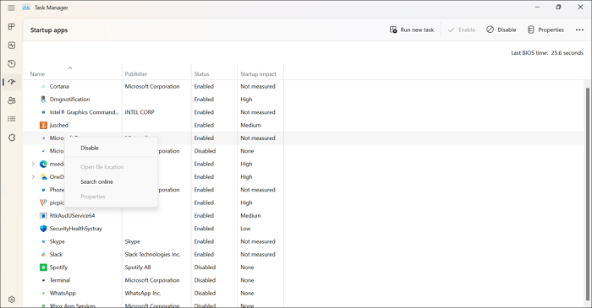Viewport: 592px width, 308px height.
Task: Click the Properties toolbar button
Action: (x=545, y=30)
